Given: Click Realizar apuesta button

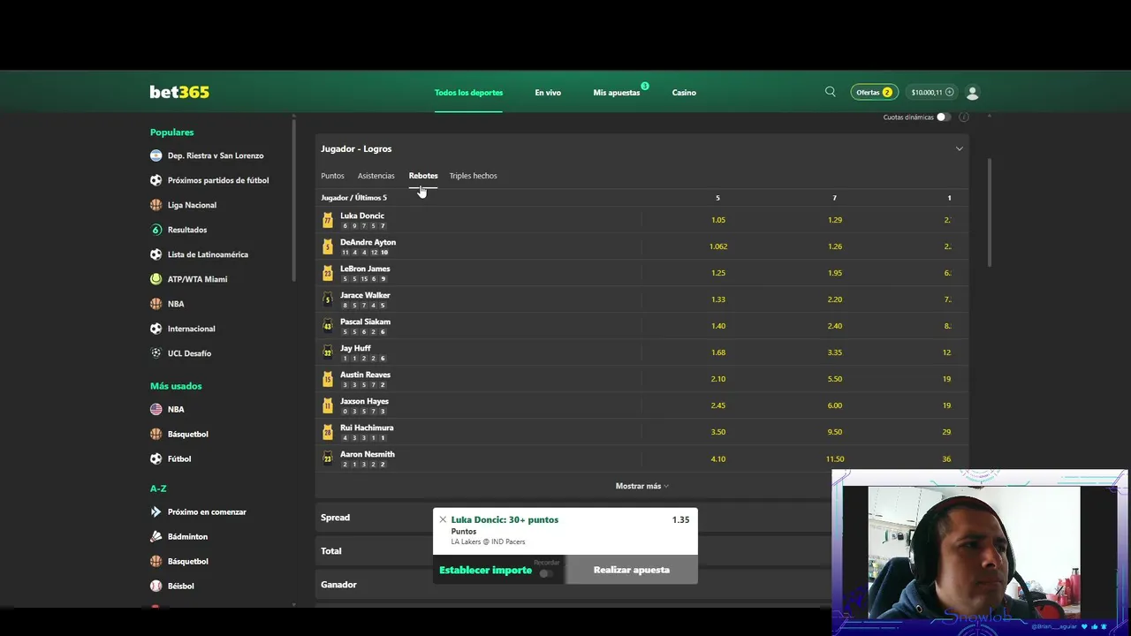Looking at the screenshot, I should coord(632,570).
